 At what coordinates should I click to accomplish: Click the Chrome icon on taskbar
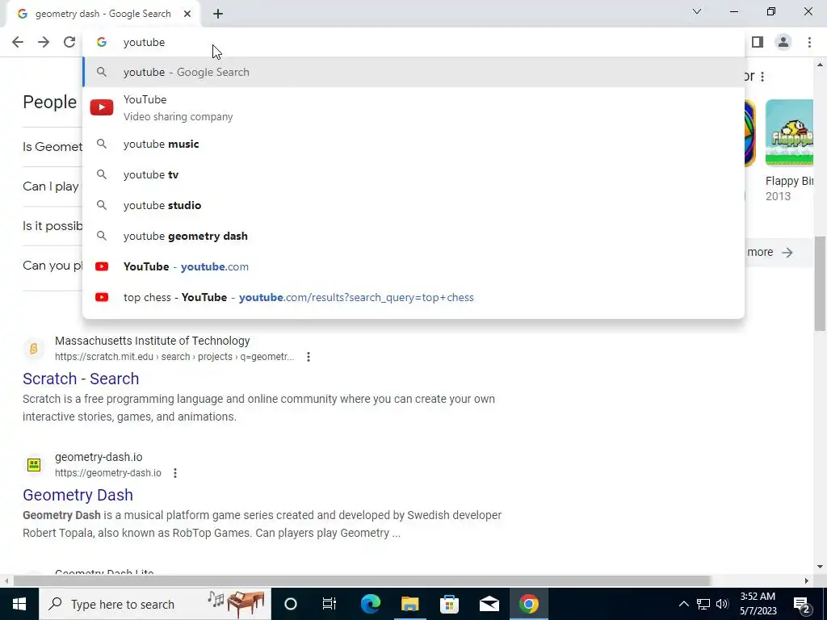[x=528, y=604]
